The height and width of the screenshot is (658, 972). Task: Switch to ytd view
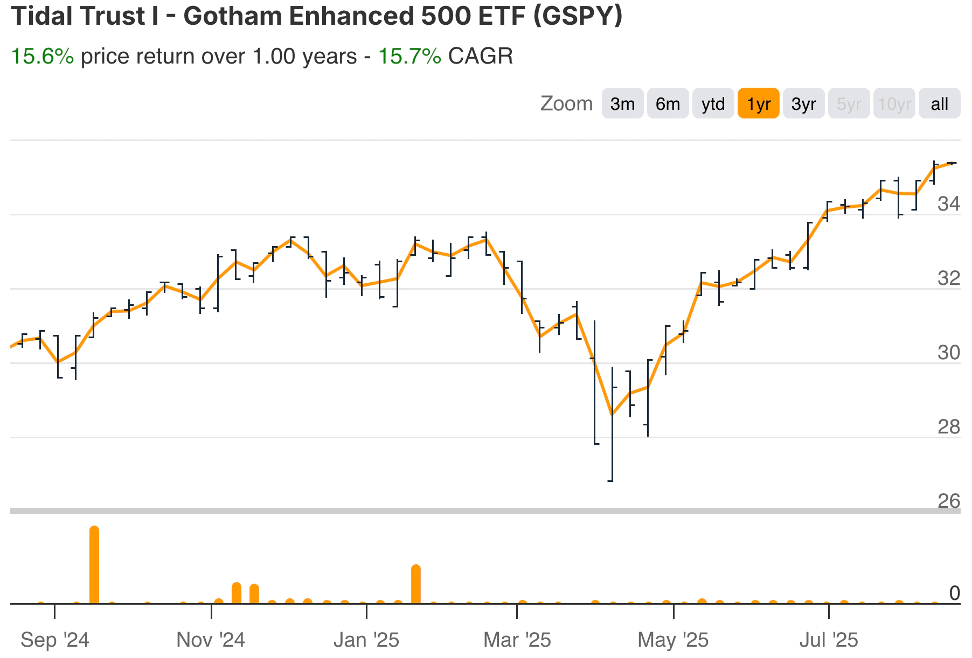pos(712,104)
